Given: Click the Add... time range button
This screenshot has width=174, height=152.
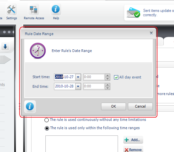Looking at the screenshot, I should [133, 140].
